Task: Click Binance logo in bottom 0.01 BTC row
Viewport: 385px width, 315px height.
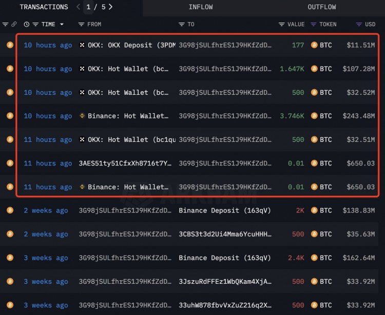Action: tap(82, 187)
